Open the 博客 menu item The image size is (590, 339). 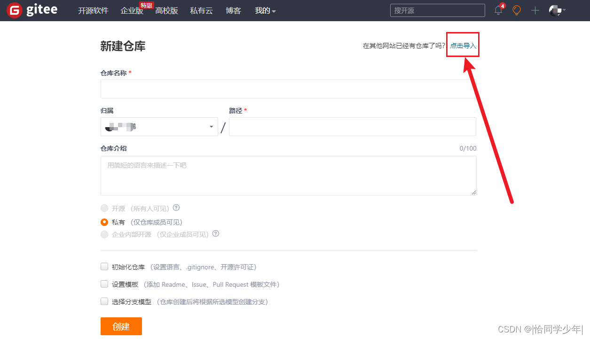233,10
